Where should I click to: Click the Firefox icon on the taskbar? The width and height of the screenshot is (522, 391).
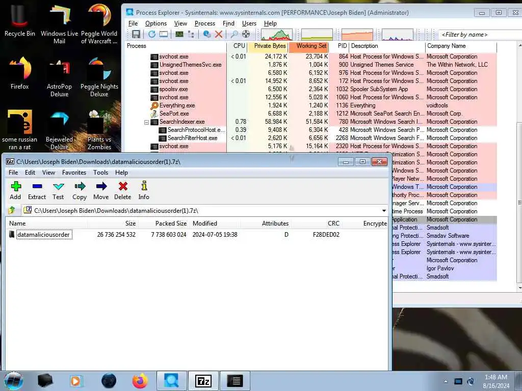(140, 381)
